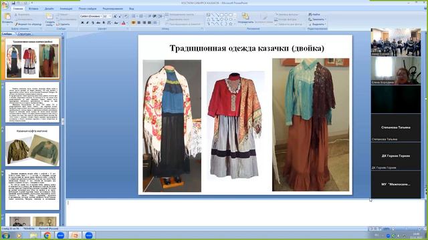Toggle underline formatting

point(92,23)
